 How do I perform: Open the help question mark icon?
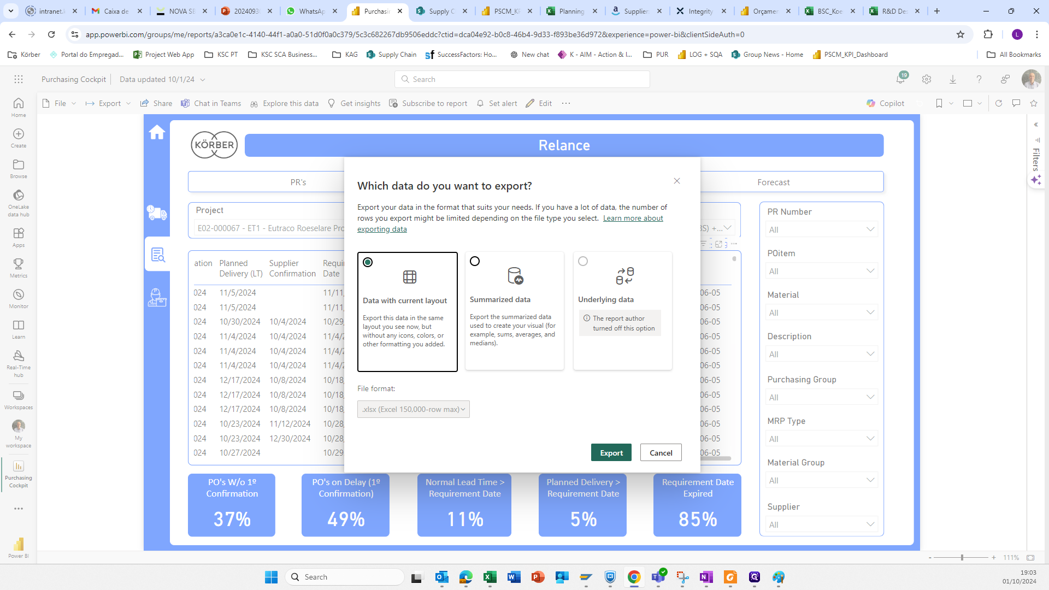tap(979, 79)
